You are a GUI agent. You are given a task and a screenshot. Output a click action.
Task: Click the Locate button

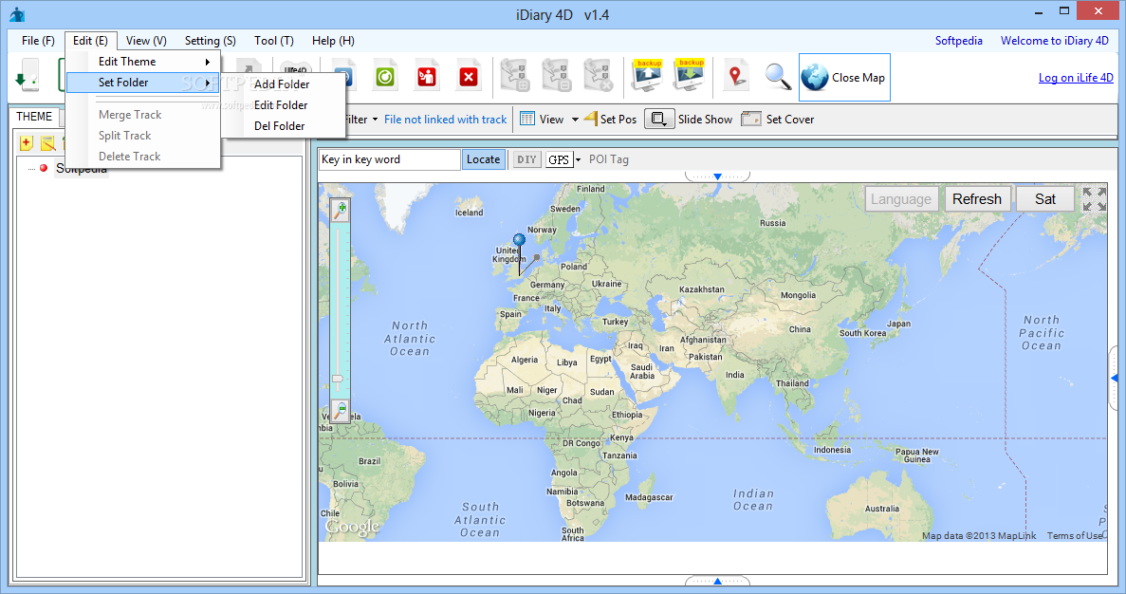[x=483, y=159]
